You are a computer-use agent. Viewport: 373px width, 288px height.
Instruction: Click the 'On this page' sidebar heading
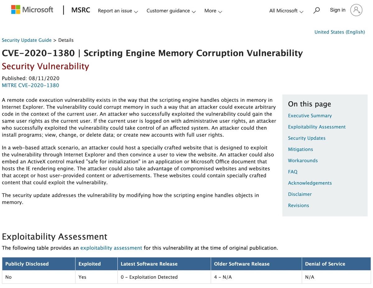pos(310,104)
